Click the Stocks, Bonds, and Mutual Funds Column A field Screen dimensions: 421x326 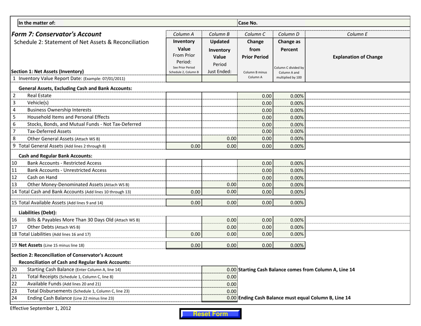click(184, 124)
